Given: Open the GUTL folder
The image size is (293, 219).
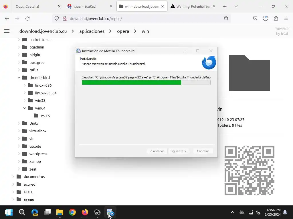Looking at the screenshot, I should [x=28, y=192].
